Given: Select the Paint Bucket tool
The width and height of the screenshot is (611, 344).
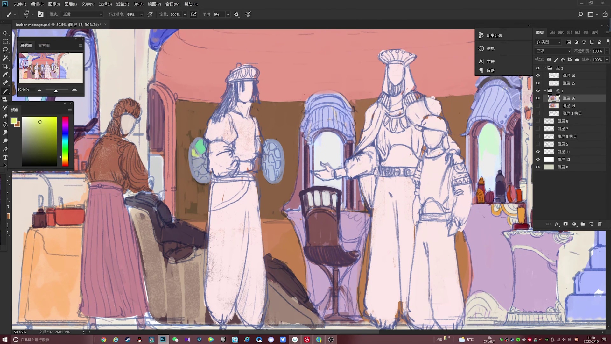Looking at the screenshot, I should 5,124.
